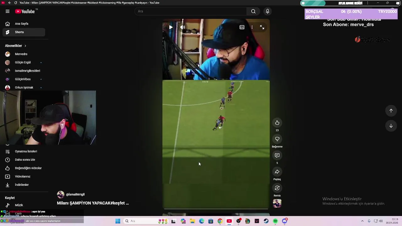The width and height of the screenshot is (402, 226).
Task: Click the @ismailMrtgll channel name
Action: pyautogui.click(x=75, y=194)
